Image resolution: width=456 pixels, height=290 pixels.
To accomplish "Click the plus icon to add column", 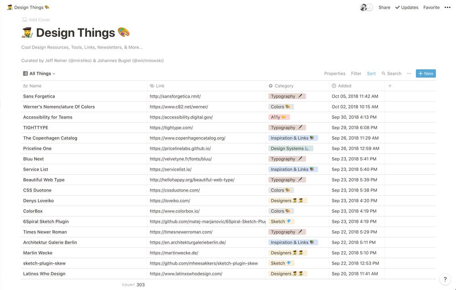I will tap(390, 86).
